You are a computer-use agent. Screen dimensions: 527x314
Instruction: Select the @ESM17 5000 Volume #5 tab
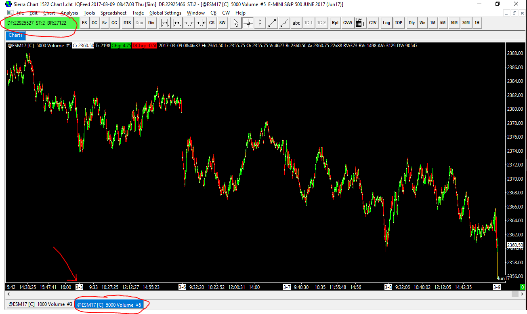pos(109,304)
